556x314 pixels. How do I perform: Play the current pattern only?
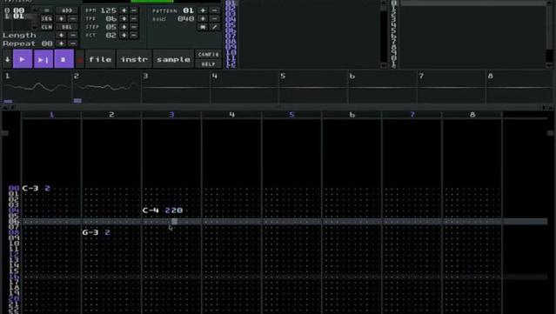(x=44, y=59)
